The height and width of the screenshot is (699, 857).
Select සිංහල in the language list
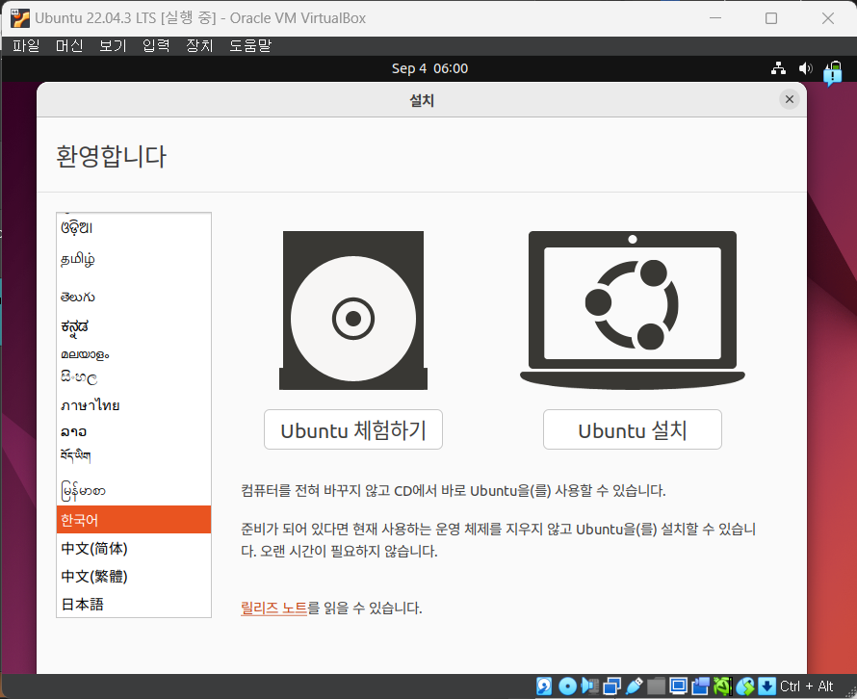click(134, 377)
